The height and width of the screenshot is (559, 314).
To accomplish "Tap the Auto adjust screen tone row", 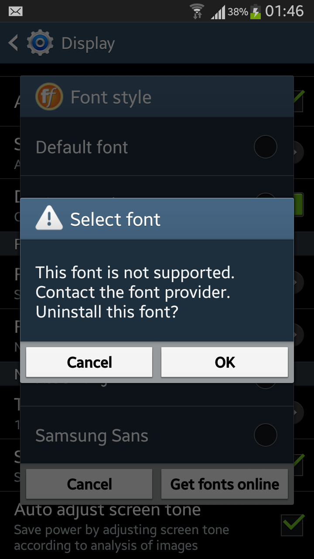I will coord(157,525).
